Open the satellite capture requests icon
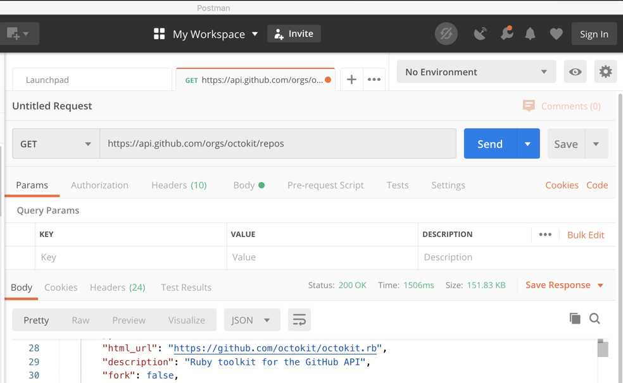 (x=481, y=34)
